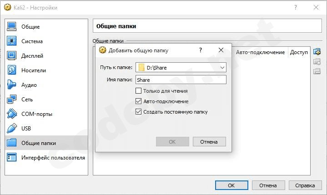Viewport: 327px width, 195px height.
Task: Click the General (Общие) monitor icon
Action: [x=11, y=26]
